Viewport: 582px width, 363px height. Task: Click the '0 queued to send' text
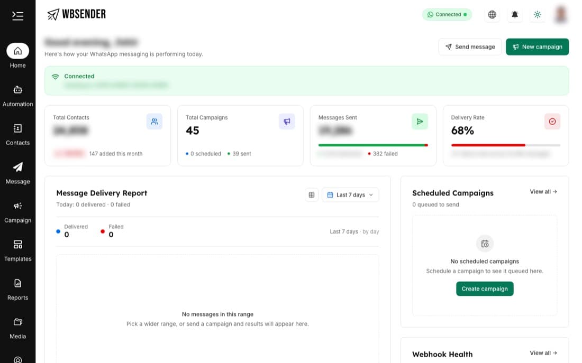pos(436,204)
